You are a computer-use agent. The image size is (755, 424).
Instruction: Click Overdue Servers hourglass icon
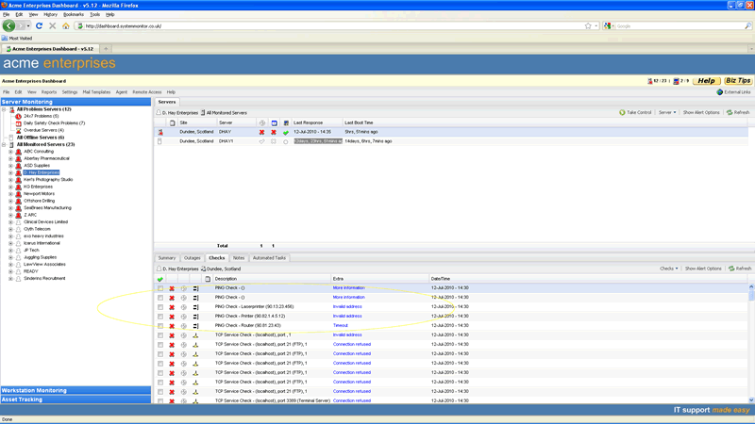pos(18,130)
